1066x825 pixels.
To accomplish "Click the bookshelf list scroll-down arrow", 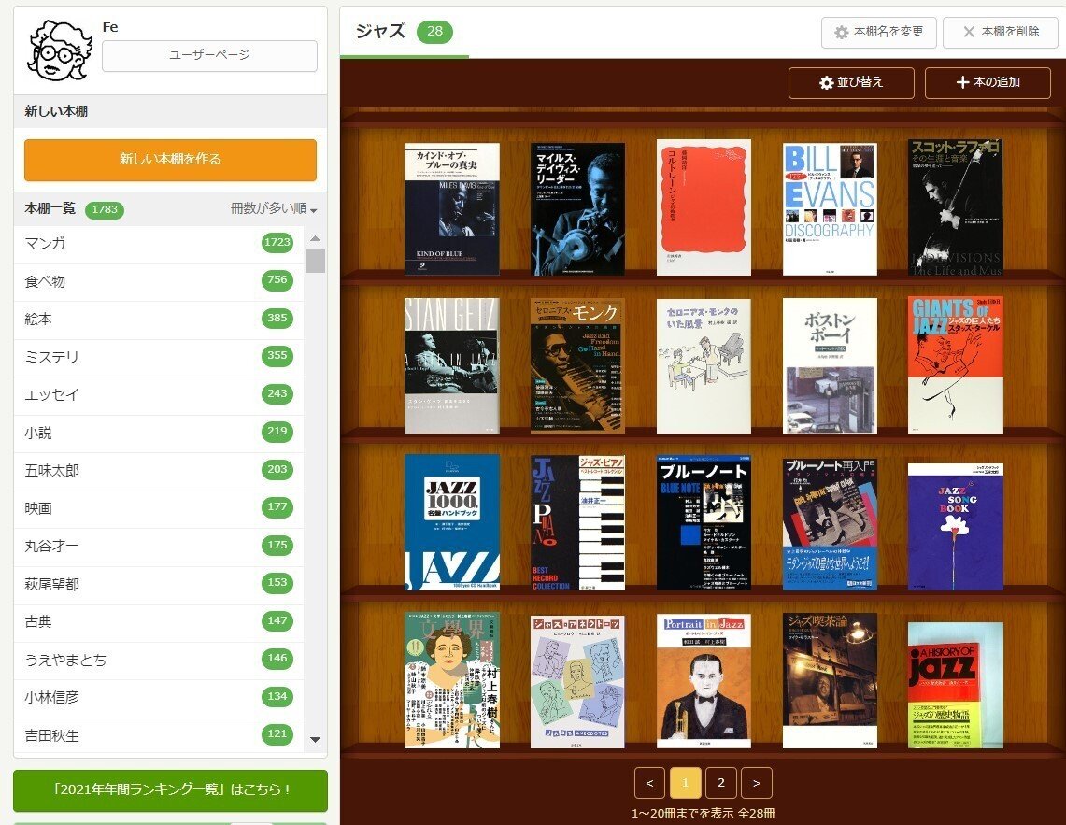I will pyautogui.click(x=315, y=739).
